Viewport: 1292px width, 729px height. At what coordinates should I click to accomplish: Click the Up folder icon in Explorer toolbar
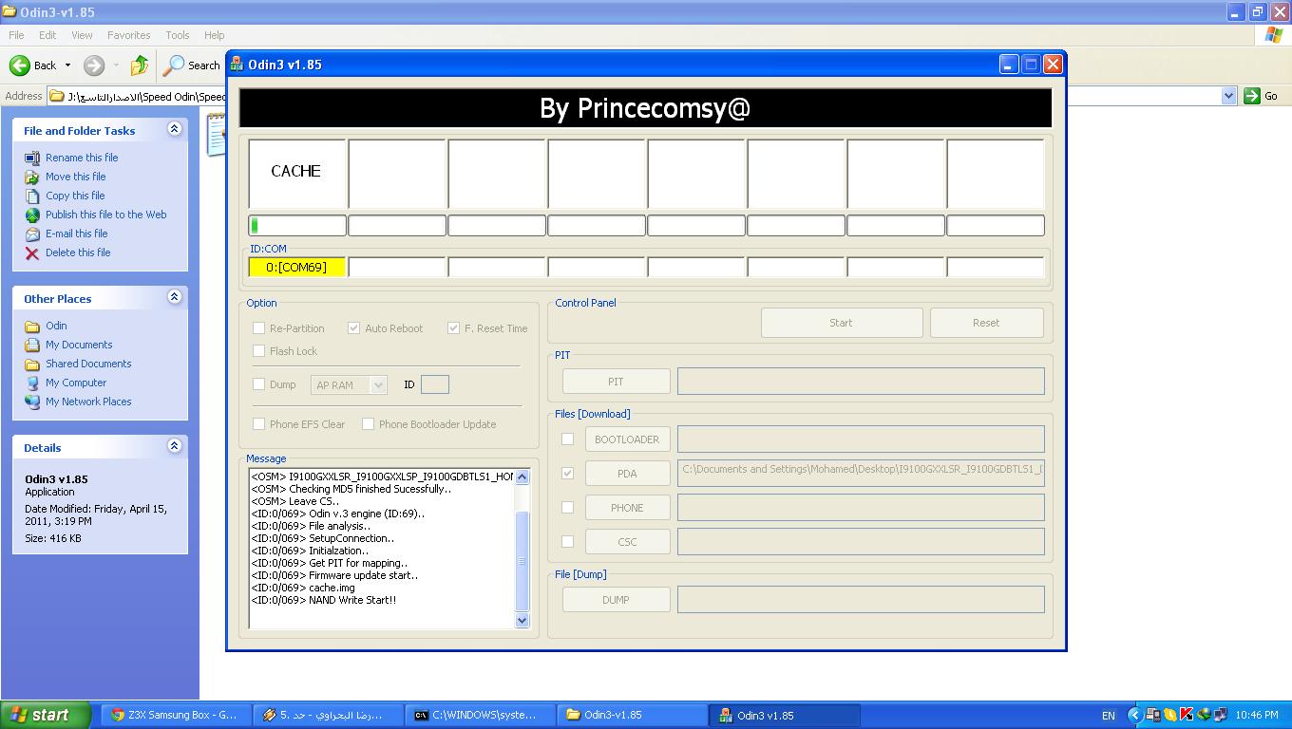tap(140, 65)
